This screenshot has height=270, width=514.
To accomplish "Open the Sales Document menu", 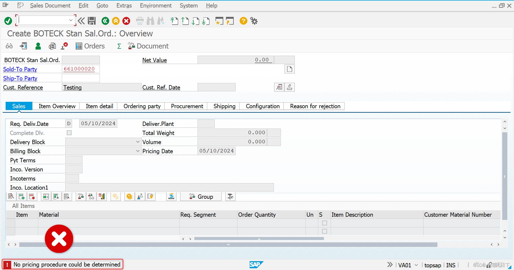I will tap(50, 5).
